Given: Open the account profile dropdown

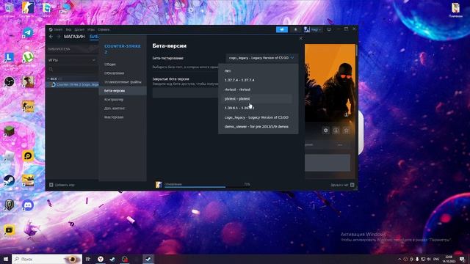Looking at the screenshot, I should tap(313, 29).
